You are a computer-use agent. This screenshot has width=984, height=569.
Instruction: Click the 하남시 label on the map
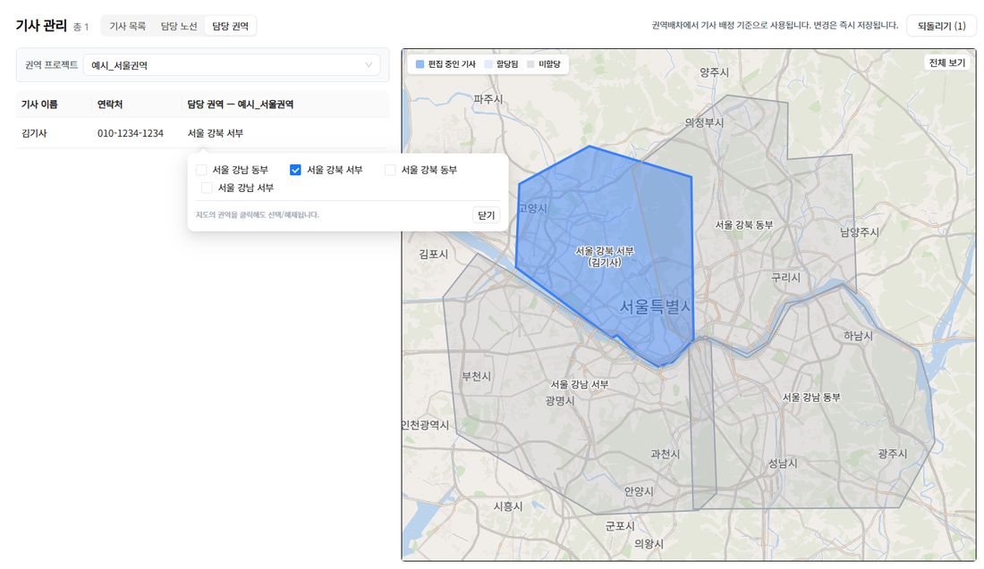tap(858, 336)
